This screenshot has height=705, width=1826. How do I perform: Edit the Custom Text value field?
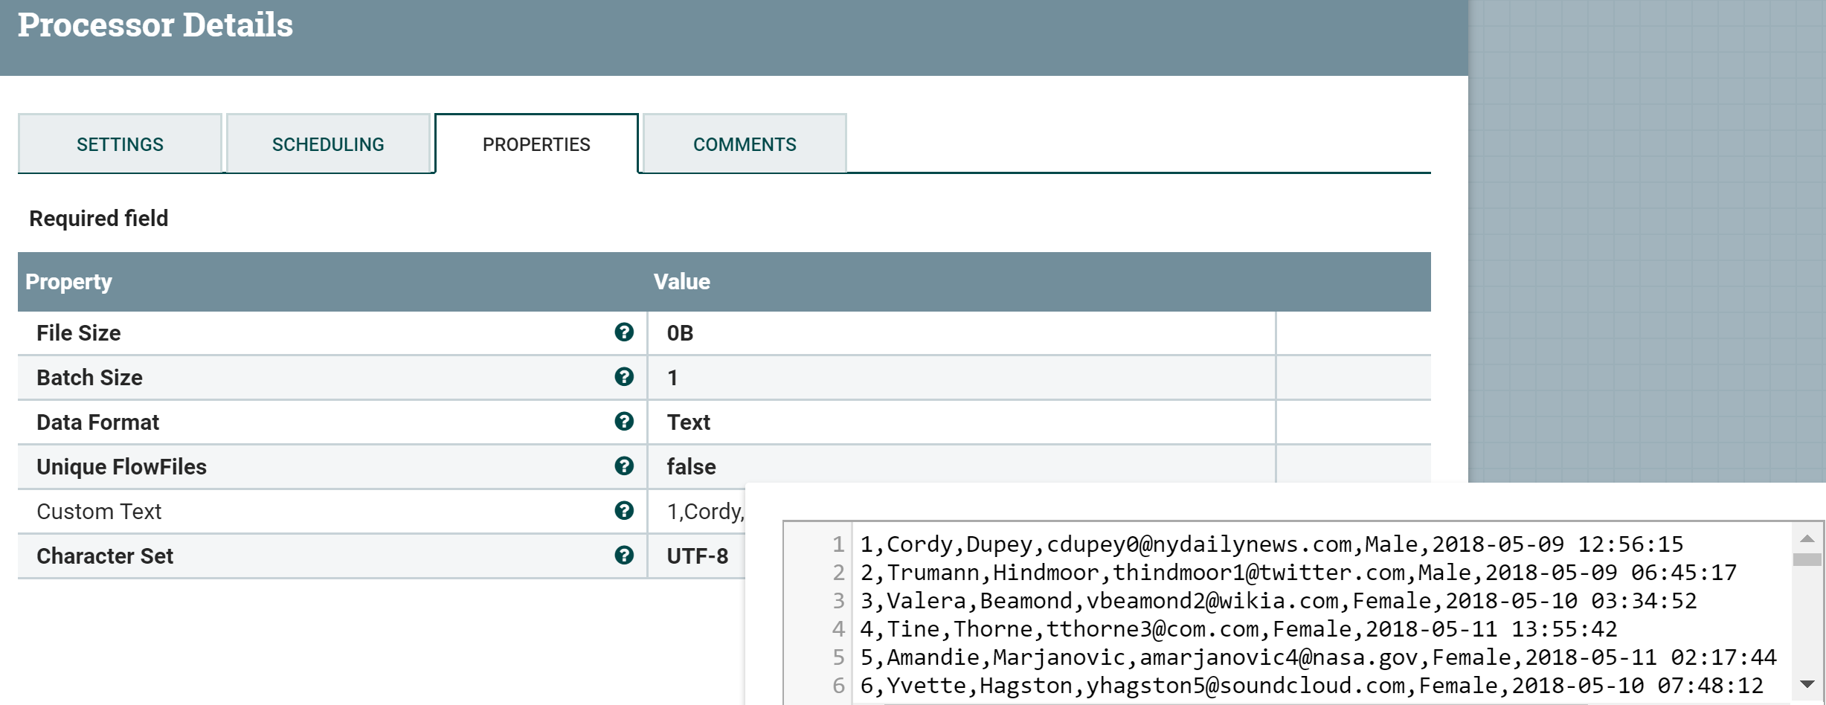(699, 511)
